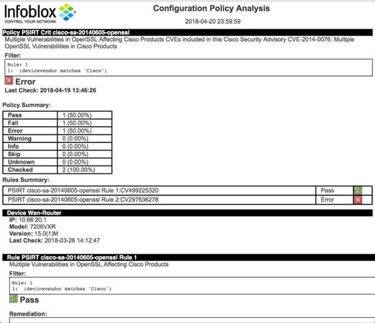Click the Device Wan-Router header bar
The height and width of the screenshot is (323, 375).
coord(187,213)
